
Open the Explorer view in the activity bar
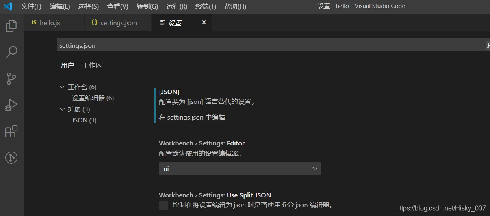(11, 26)
